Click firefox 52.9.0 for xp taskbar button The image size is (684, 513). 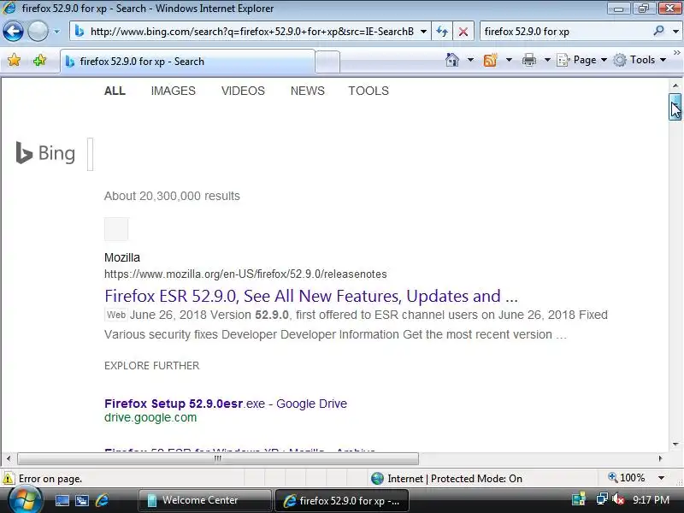tap(342, 500)
